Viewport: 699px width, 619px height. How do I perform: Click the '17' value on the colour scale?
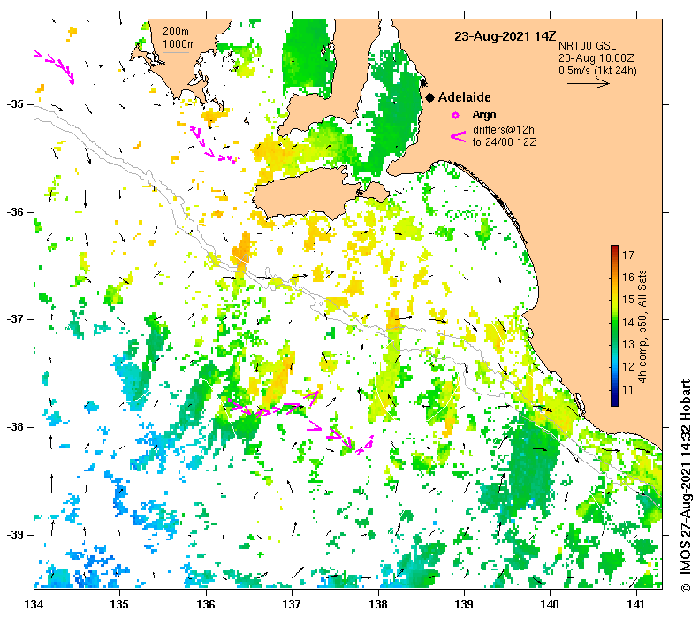[628, 255]
